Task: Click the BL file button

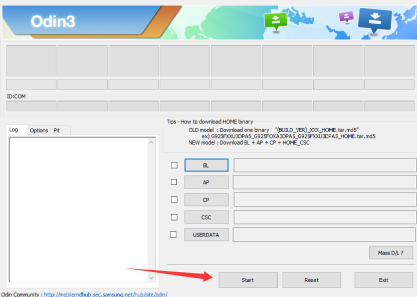Action: (x=206, y=165)
